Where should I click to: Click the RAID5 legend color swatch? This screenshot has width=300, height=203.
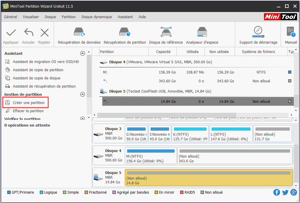tap(182, 192)
